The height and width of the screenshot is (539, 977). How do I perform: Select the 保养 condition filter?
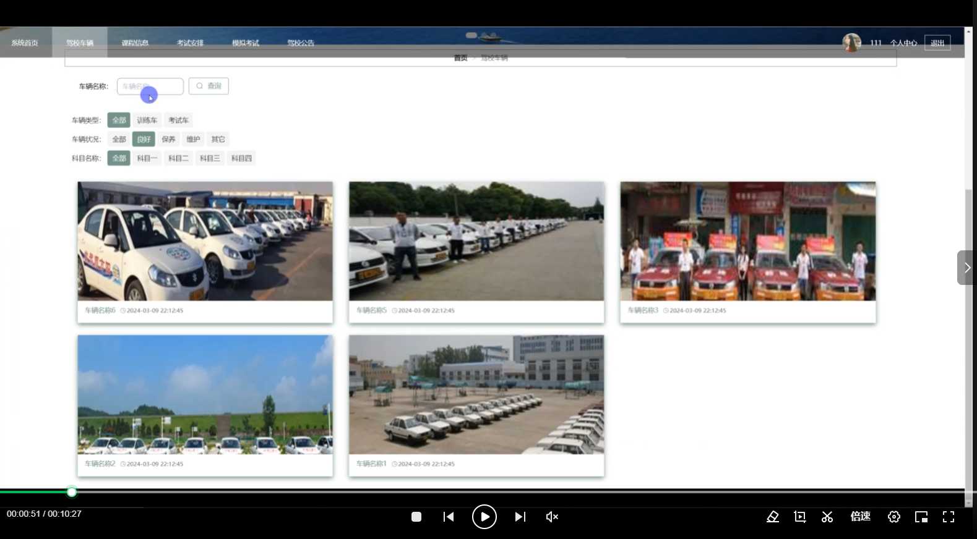click(168, 139)
